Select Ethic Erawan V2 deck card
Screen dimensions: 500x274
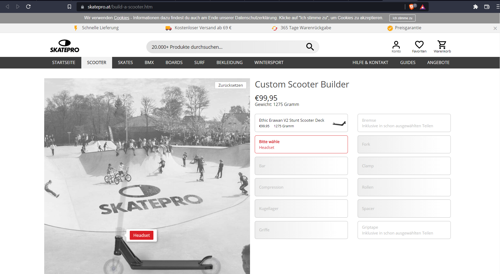(x=301, y=123)
